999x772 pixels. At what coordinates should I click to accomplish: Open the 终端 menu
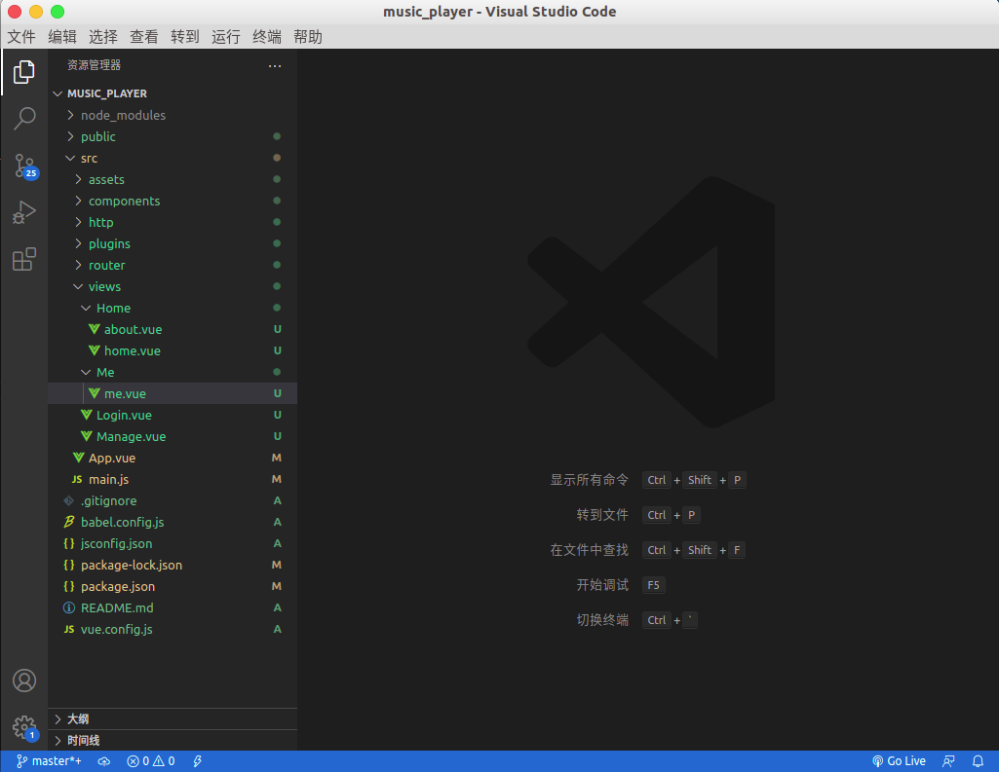pyautogui.click(x=266, y=37)
